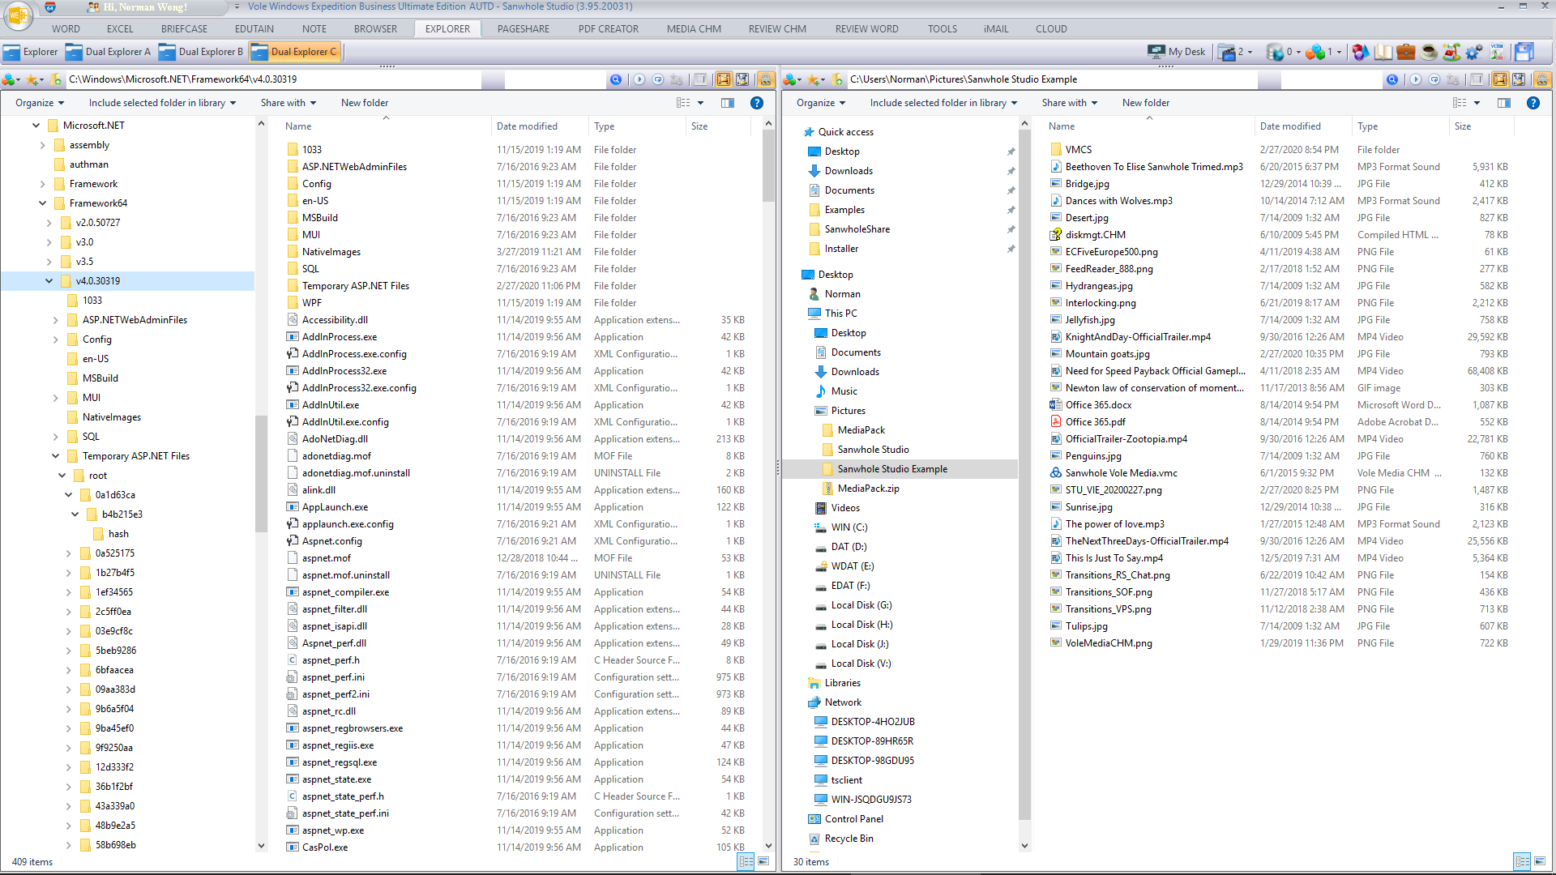The width and height of the screenshot is (1556, 875).
Task: Unpin Downloads from Quick access
Action: pyautogui.click(x=1011, y=171)
